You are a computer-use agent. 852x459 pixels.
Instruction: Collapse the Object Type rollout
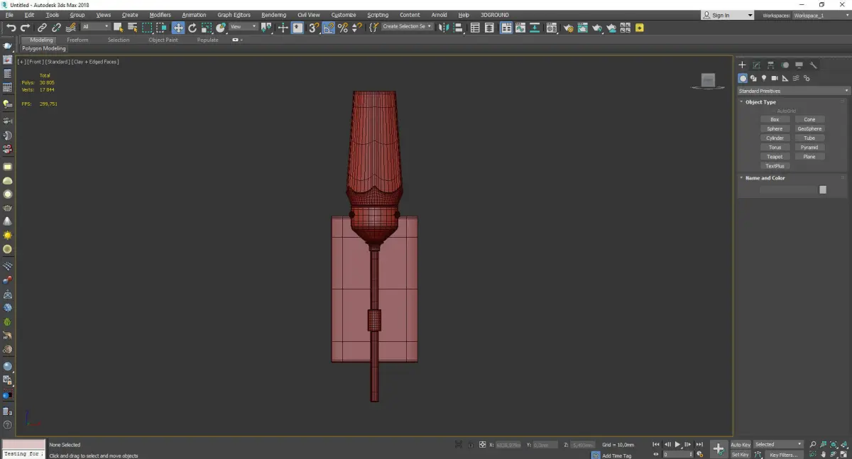click(x=760, y=102)
